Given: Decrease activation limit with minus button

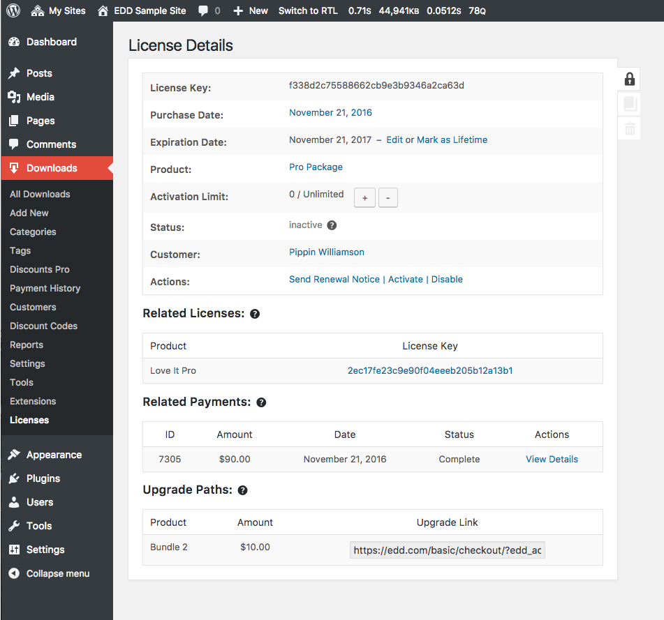Looking at the screenshot, I should coord(388,198).
